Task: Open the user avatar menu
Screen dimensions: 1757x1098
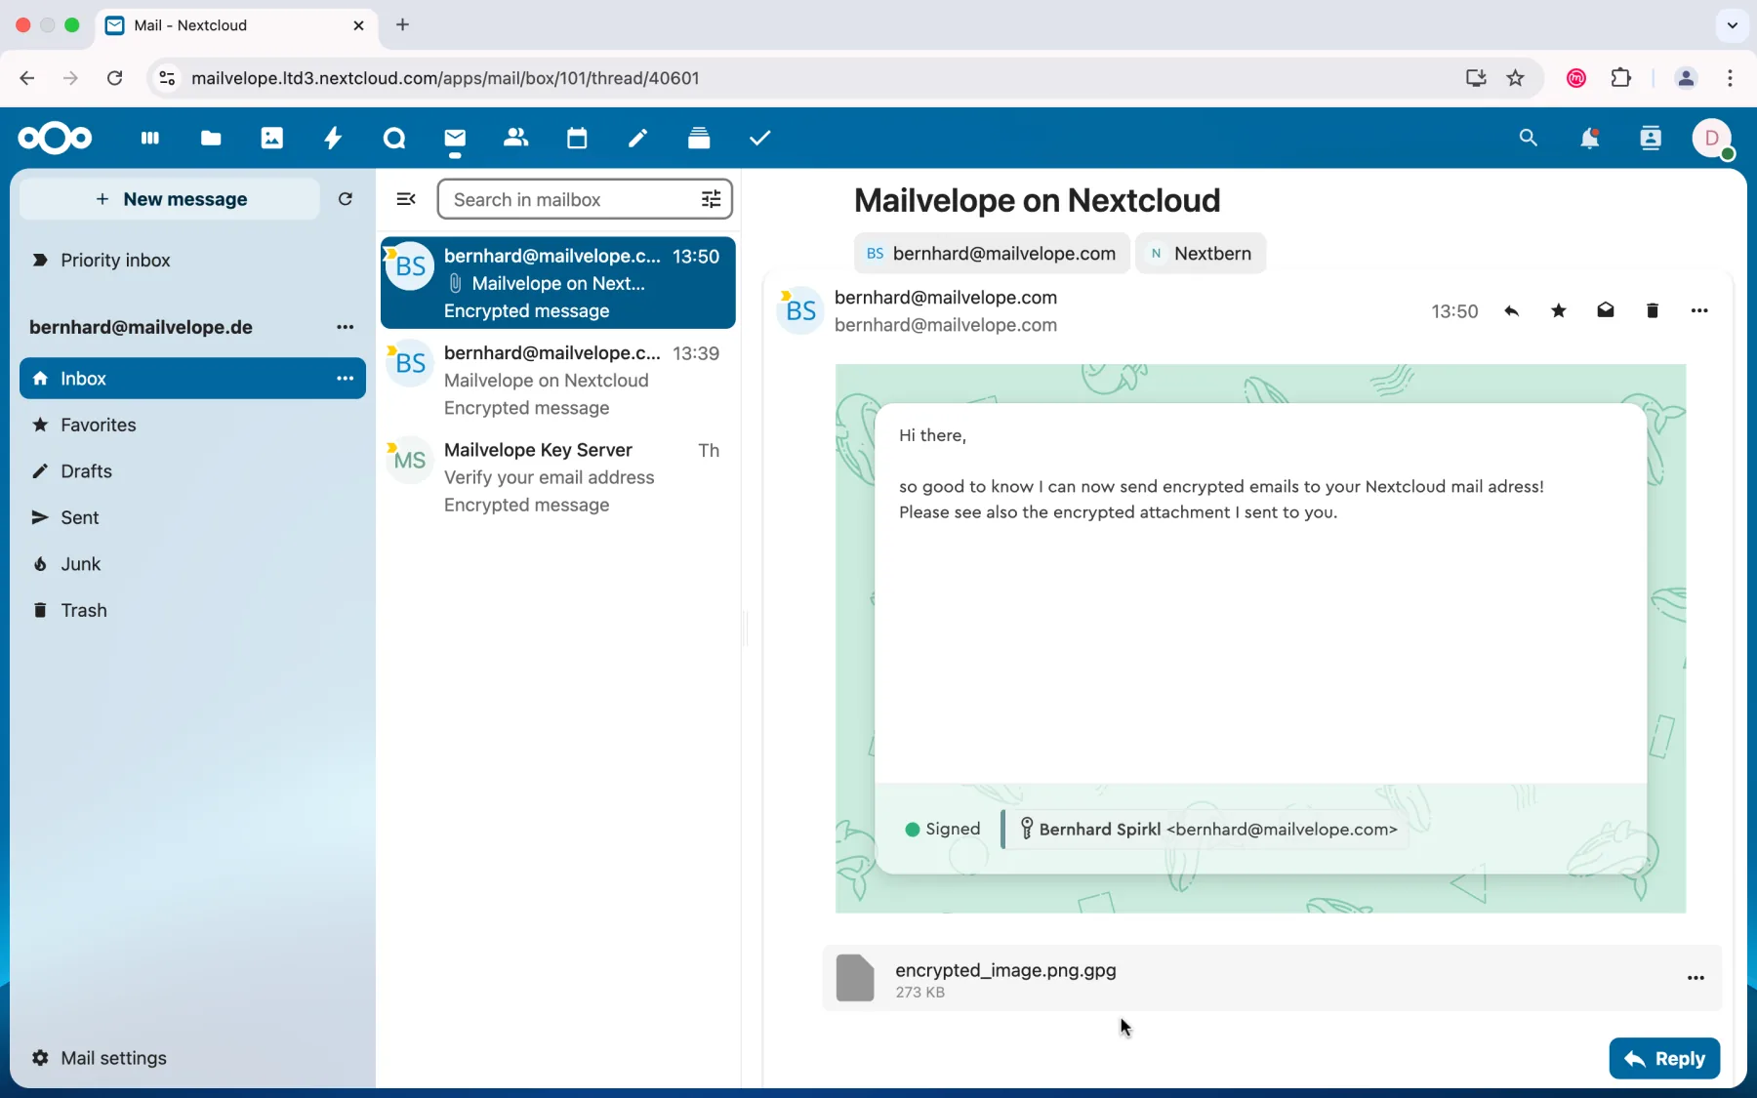Action: click(x=1713, y=140)
